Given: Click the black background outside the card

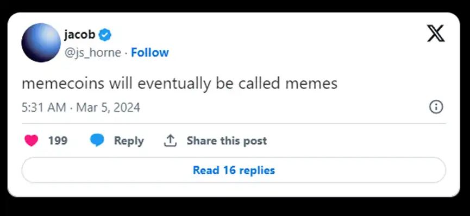Looking at the screenshot, I should coord(235,207).
